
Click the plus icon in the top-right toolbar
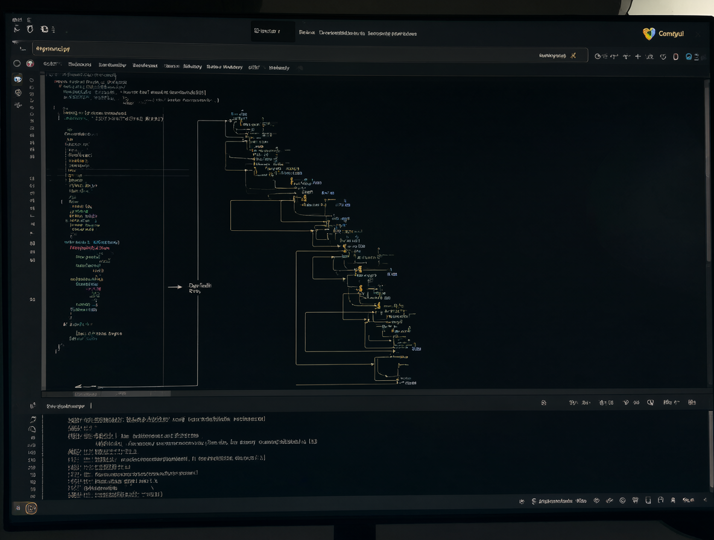click(638, 57)
